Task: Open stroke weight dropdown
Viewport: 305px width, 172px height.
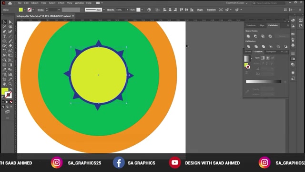Action: point(59,10)
